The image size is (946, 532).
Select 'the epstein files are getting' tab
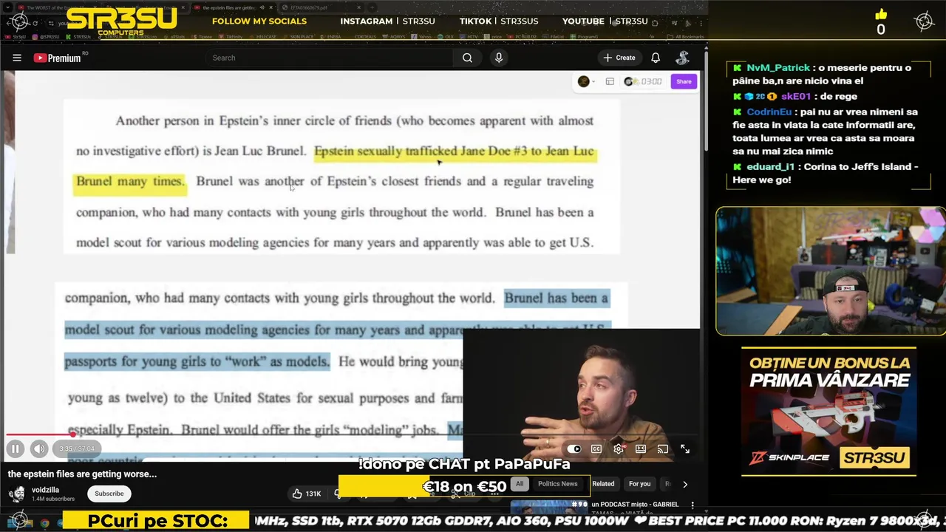click(234, 7)
